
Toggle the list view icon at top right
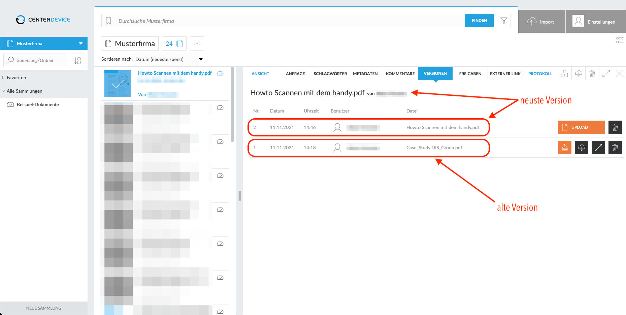[x=620, y=40]
